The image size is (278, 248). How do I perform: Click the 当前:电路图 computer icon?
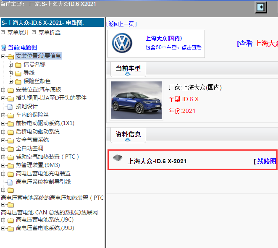point(3,47)
